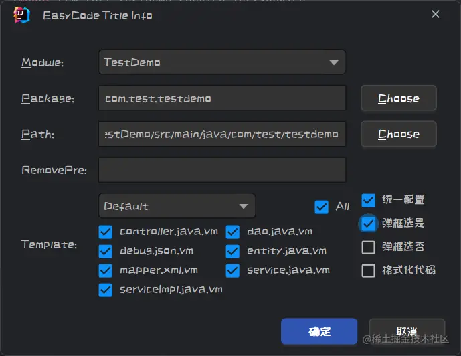Click the 取消 cancel button

tap(407, 331)
